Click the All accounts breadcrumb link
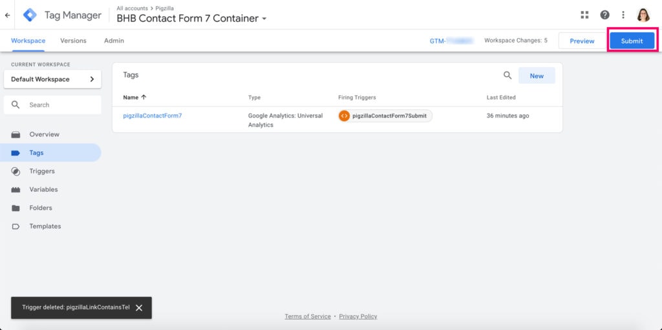Viewport: 662px width, 330px height. tap(132, 8)
